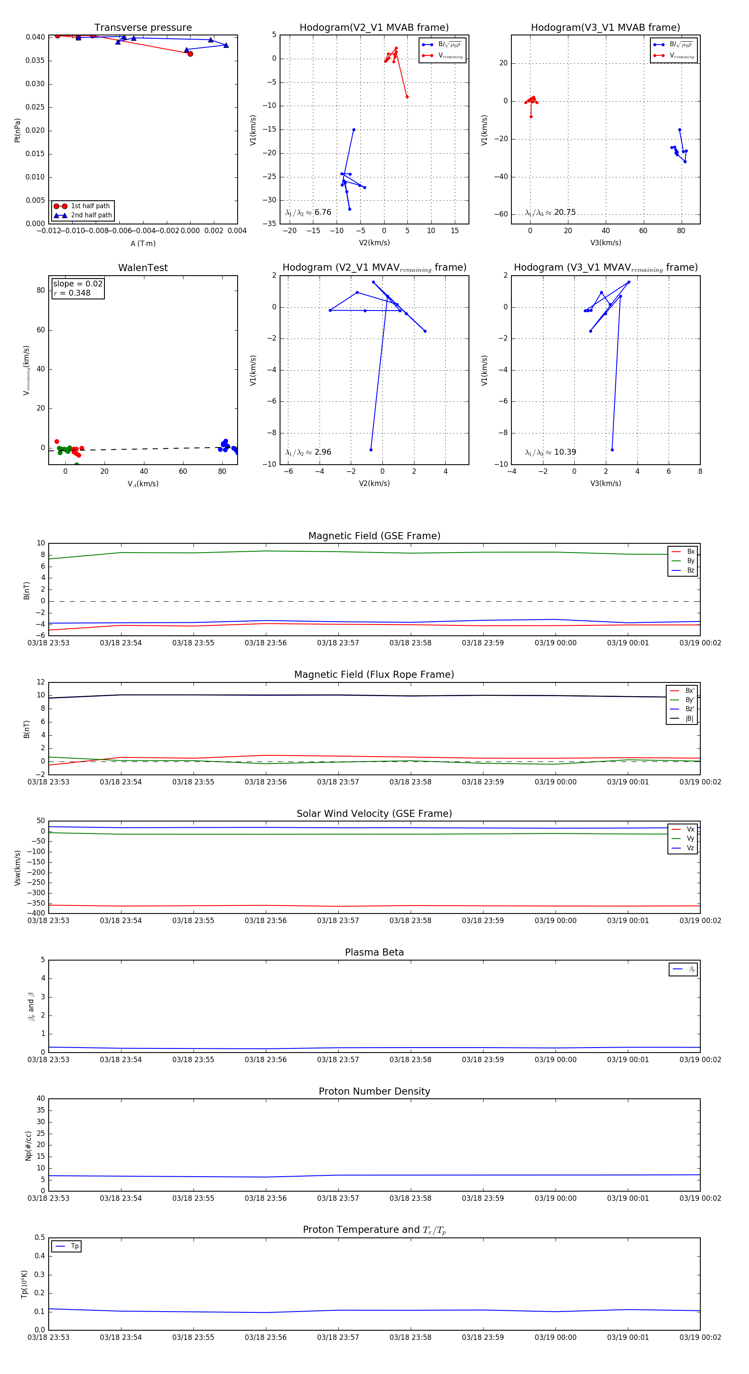Click the 'r = 0.348' annotation in WalenTest
The height and width of the screenshot is (1374, 749).
point(72,293)
